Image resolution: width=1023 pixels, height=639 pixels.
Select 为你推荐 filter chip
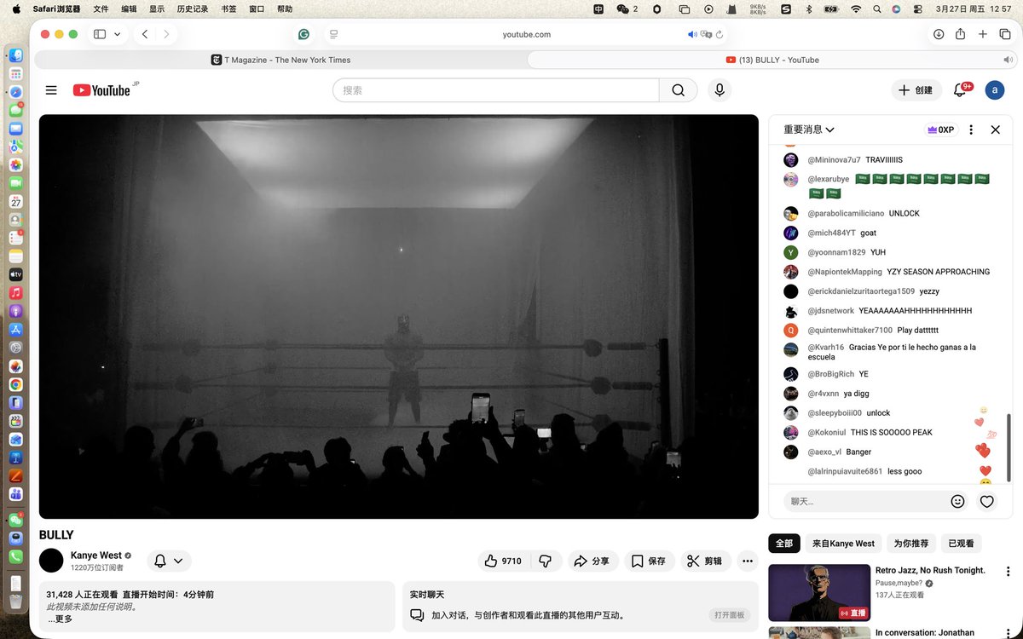click(910, 543)
